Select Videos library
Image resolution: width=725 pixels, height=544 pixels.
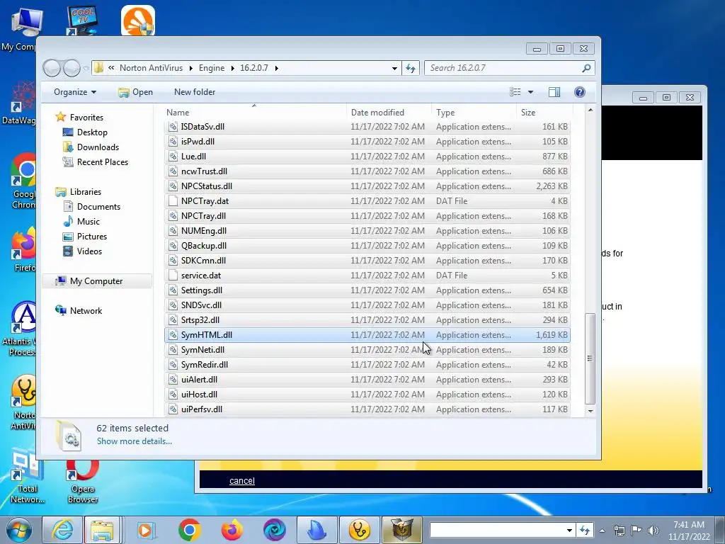click(x=89, y=251)
